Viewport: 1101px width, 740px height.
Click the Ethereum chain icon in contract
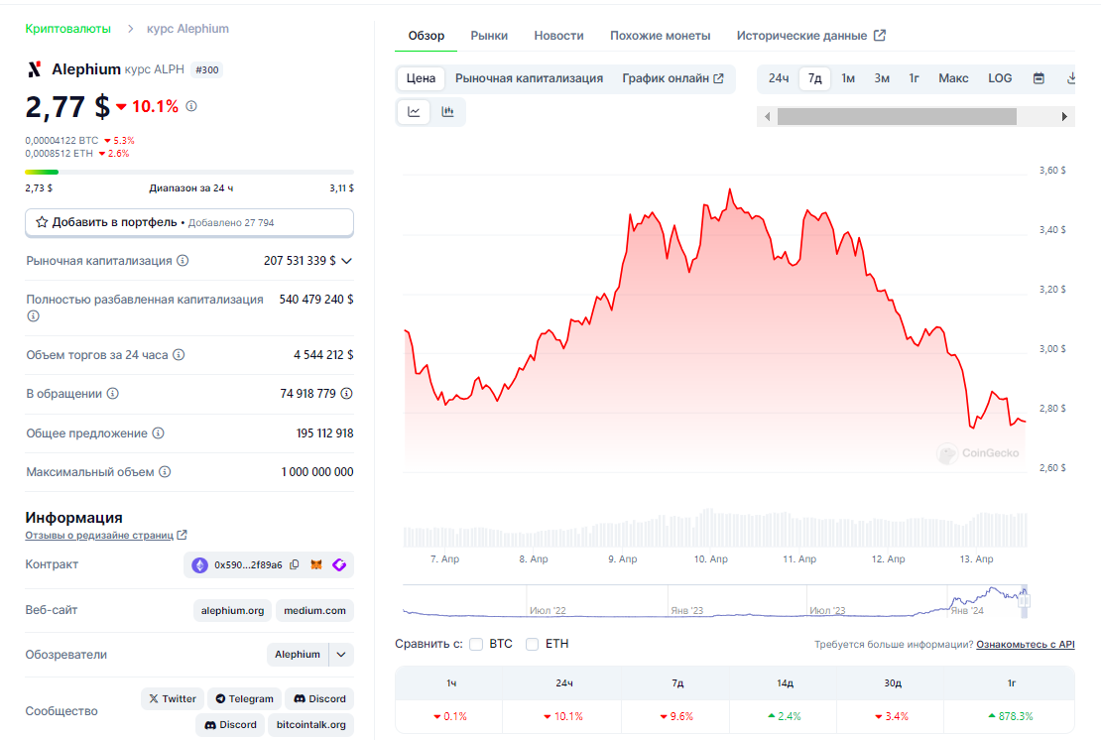point(199,565)
